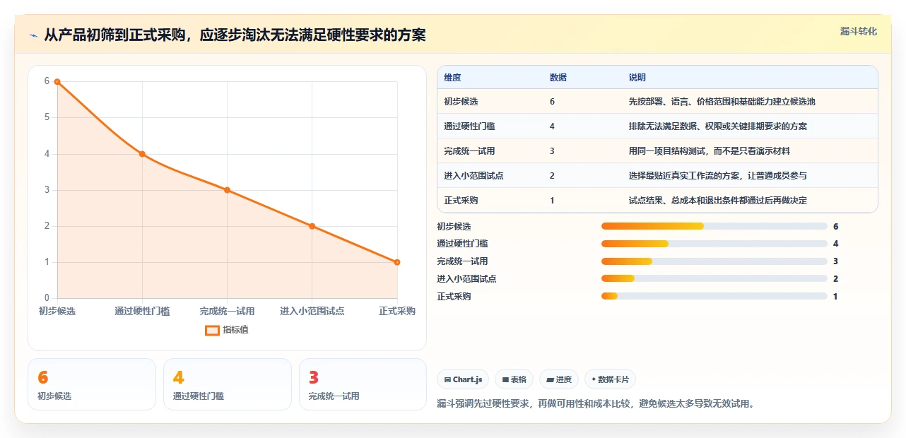Image resolution: width=906 pixels, height=438 pixels.
Task: Select the 进入小范围试点 table row cell
Action: 473,176
